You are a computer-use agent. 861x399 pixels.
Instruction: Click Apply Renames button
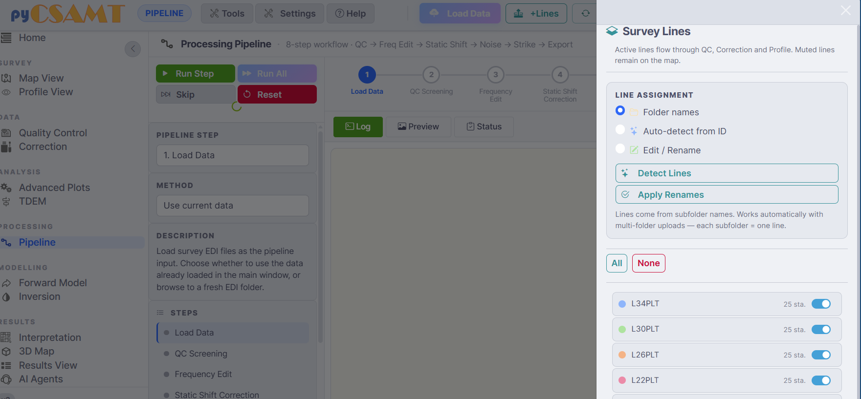pos(727,194)
